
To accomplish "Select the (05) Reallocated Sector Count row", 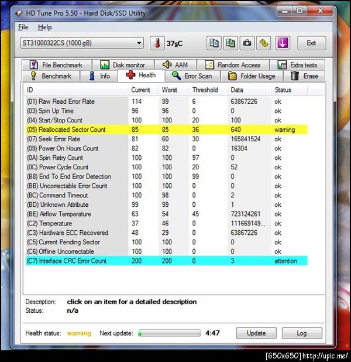I will (166, 129).
